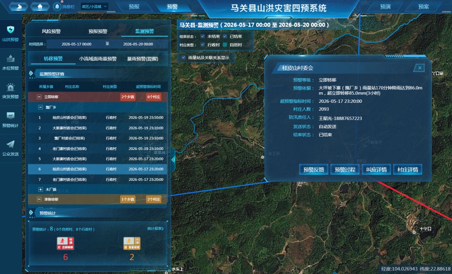The image size is (452, 274).
Task: Collapse the 篾厂乡 township group
Action: (x=40, y=107)
